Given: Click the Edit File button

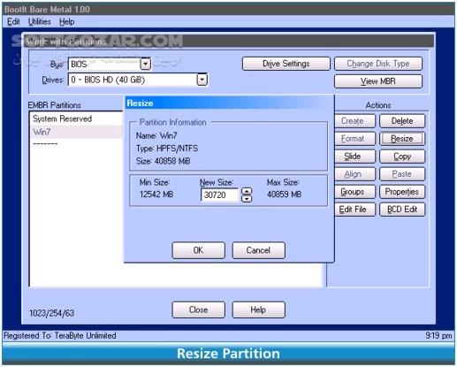Looking at the screenshot, I should pos(354,210).
